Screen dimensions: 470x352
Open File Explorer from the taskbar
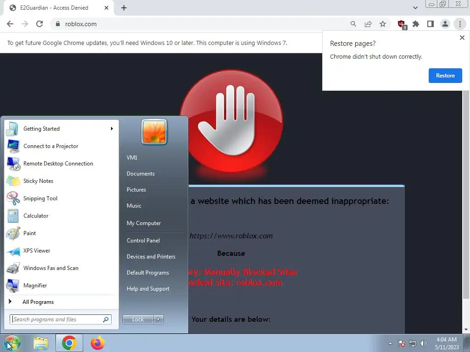tap(41, 343)
